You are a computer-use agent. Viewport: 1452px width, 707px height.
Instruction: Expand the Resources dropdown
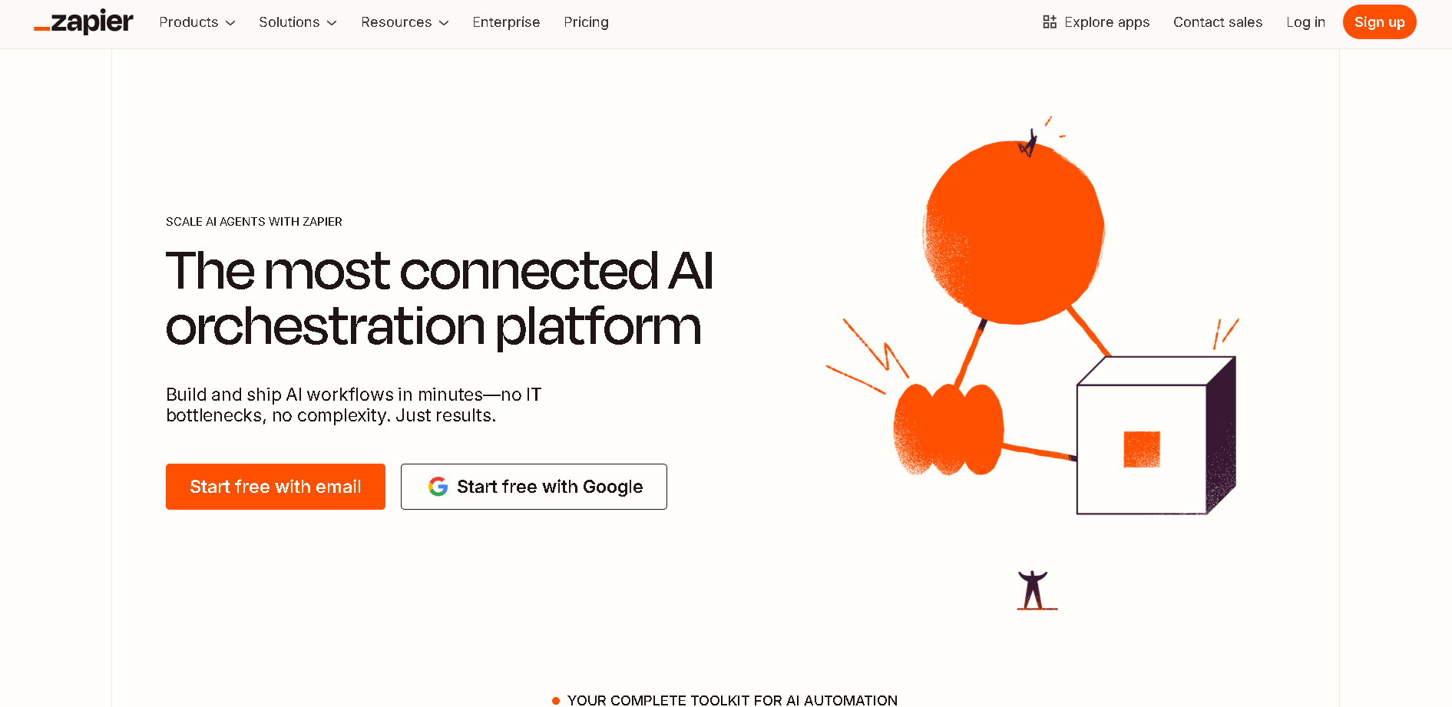pyautogui.click(x=405, y=22)
